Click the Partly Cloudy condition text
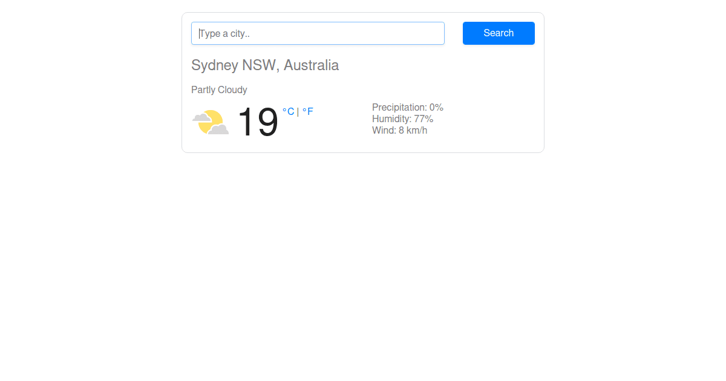Screen dimensions: 726x381 click(219, 90)
